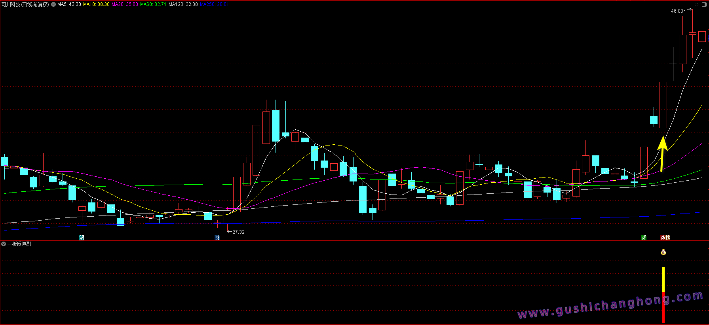Select the yellow MA10 label

point(96,4)
